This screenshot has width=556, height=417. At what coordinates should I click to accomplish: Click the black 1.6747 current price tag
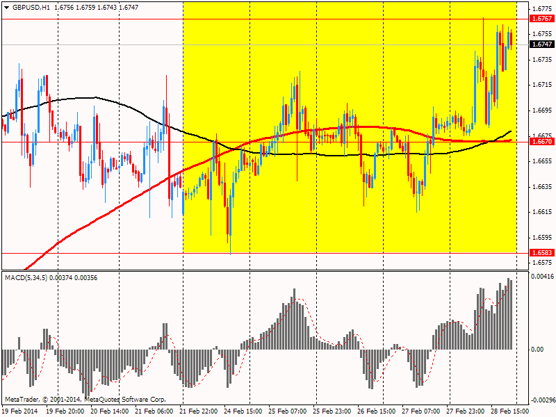pyautogui.click(x=541, y=44)
